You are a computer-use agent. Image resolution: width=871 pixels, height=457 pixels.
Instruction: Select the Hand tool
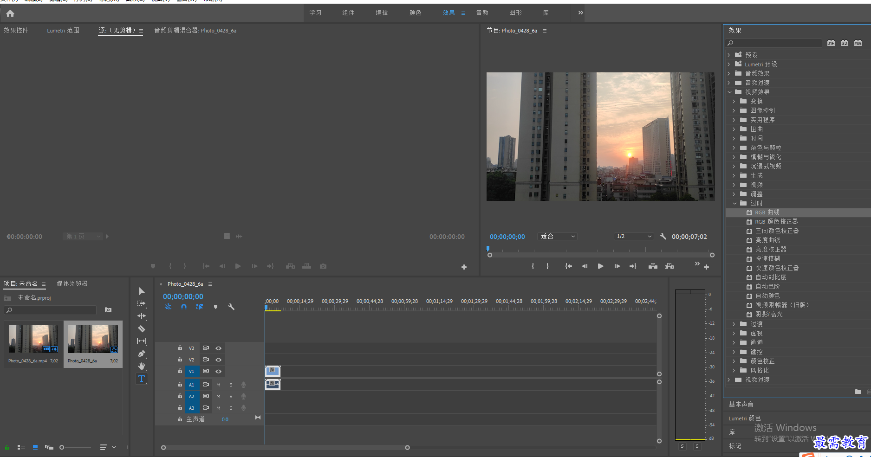[142, 366]
